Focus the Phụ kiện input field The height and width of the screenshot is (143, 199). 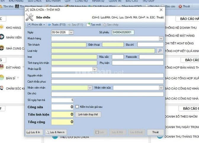coord(138,63)
